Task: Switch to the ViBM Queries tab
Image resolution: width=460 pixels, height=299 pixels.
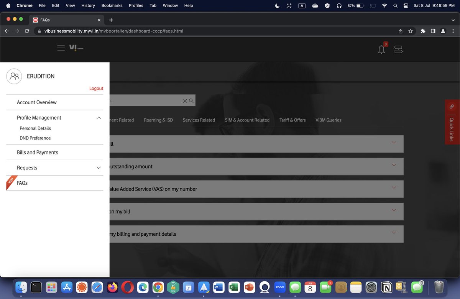Action: click(329, 120)
